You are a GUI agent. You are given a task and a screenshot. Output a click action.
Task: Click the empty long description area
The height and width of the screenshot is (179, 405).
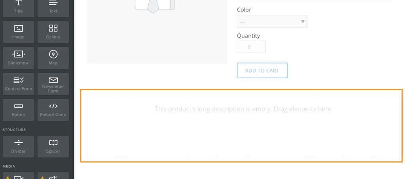point(243,126)
